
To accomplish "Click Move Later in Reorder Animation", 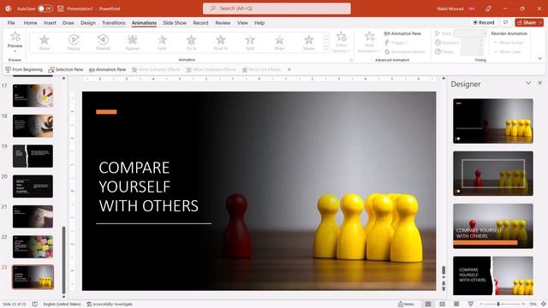I will click(507, 51).
